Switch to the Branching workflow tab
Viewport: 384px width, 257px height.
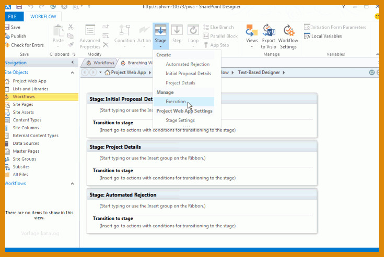(x=136, y=63)
